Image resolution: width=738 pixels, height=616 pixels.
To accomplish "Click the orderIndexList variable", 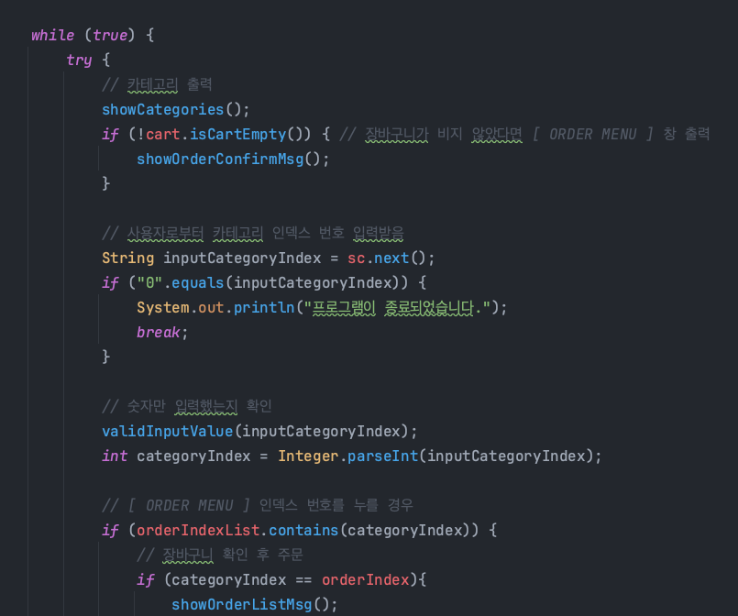I will (x=198, y=531).
